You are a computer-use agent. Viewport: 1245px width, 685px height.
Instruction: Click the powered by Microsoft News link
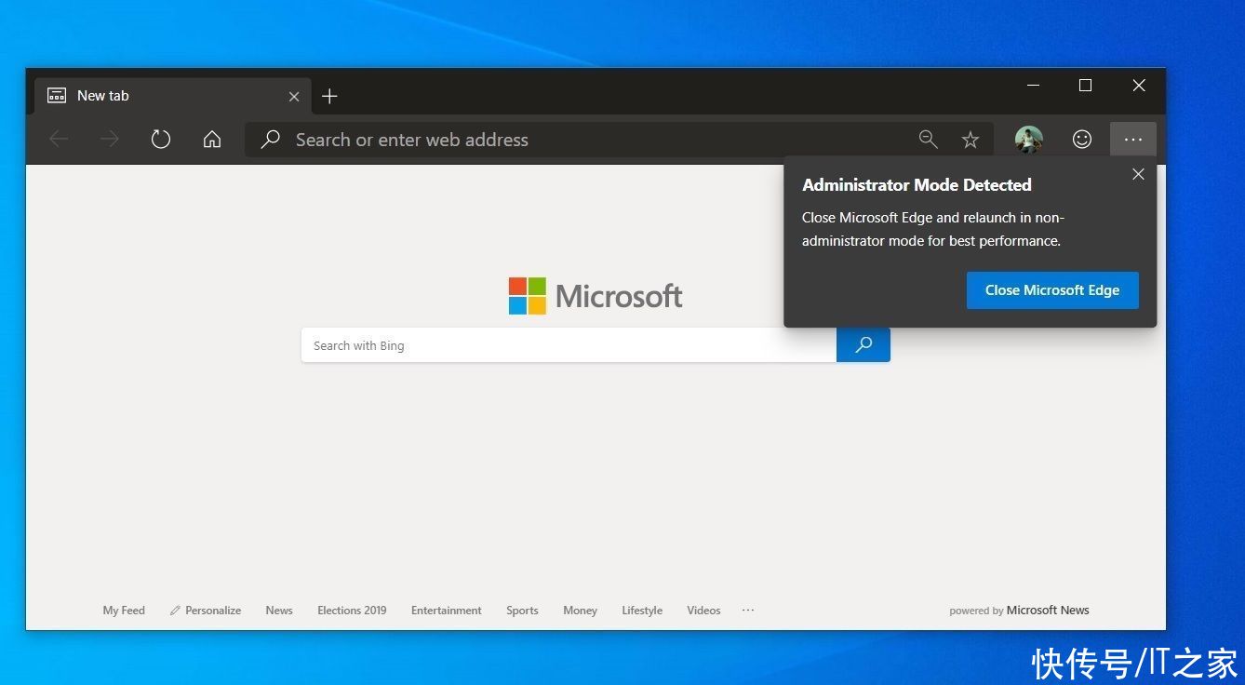(x=1019, y=611)
